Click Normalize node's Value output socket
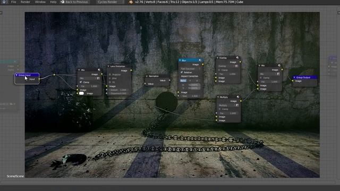 point(169,80)
